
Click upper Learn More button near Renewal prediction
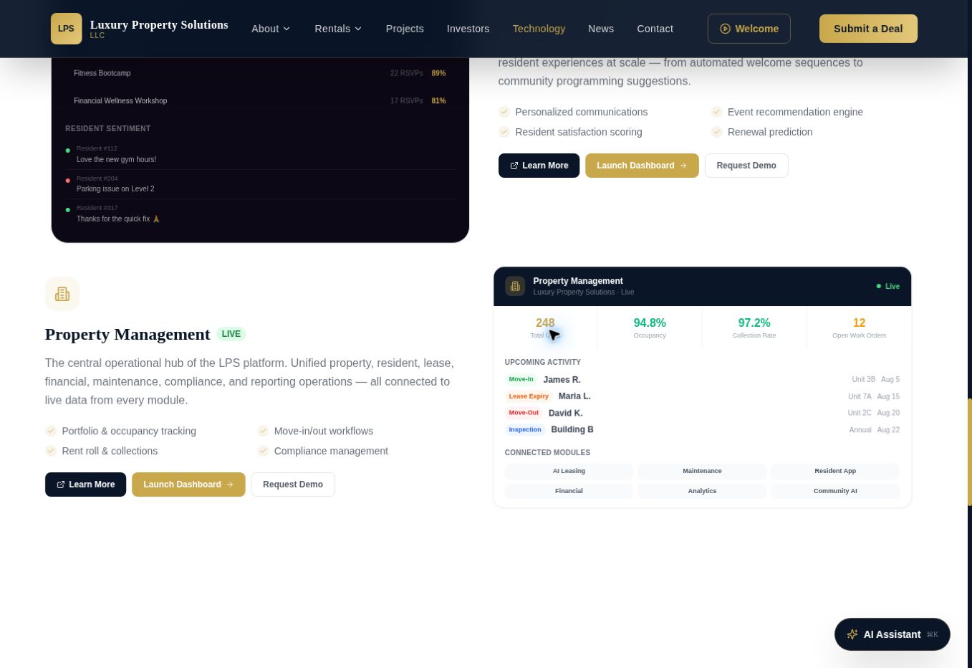click(539, 166)
